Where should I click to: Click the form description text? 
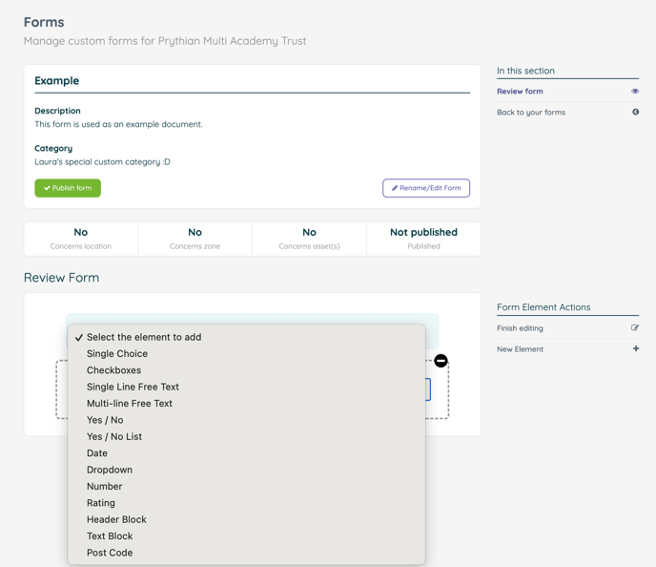(118, 124)
